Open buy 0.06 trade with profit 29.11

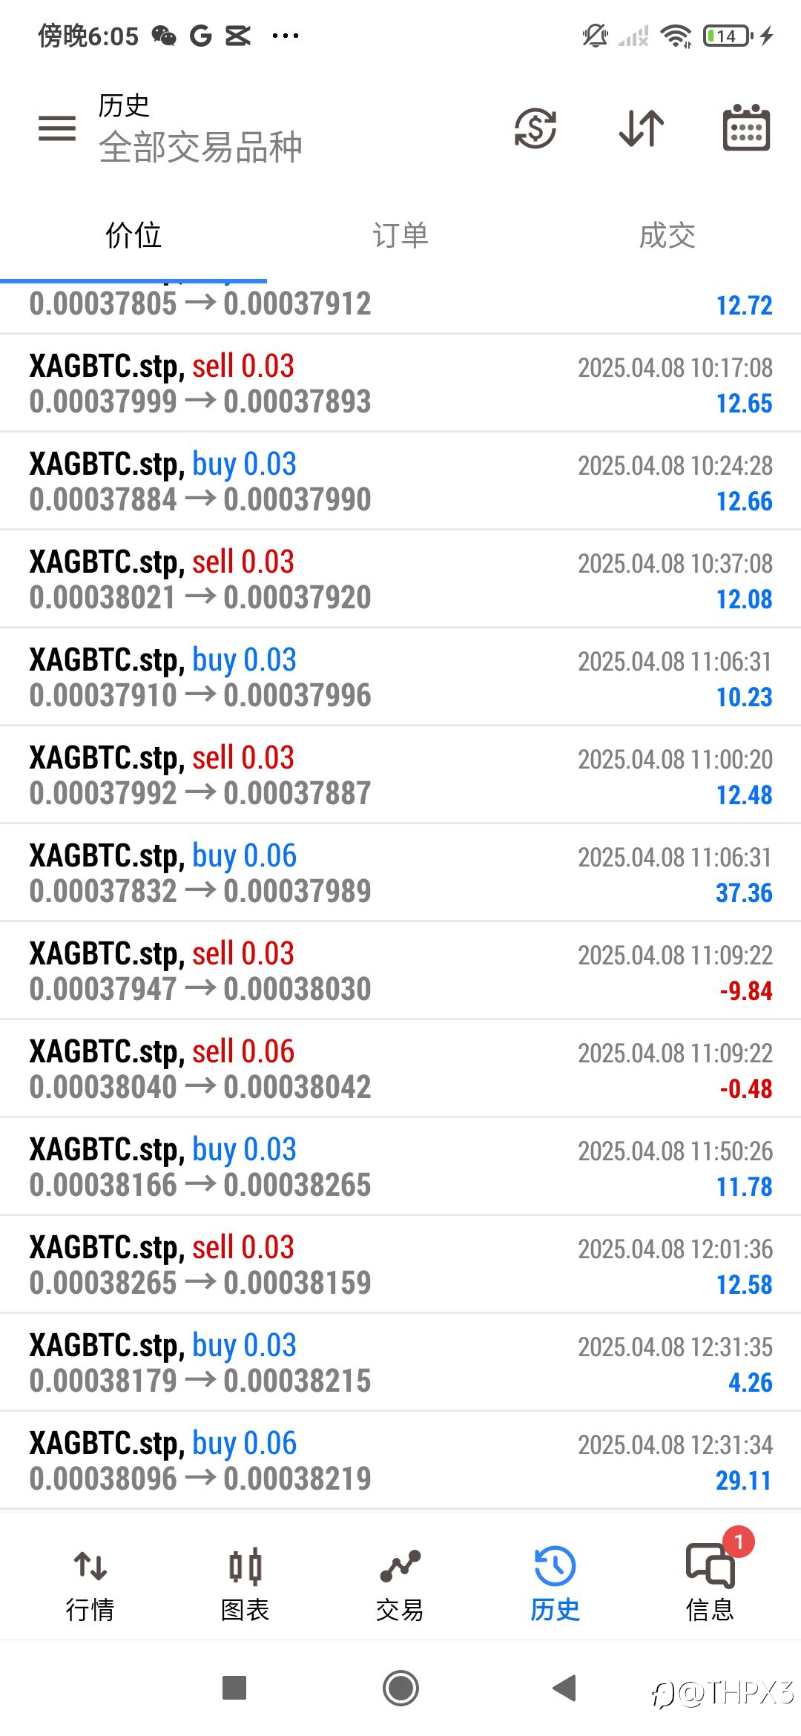coord(400,1460)
